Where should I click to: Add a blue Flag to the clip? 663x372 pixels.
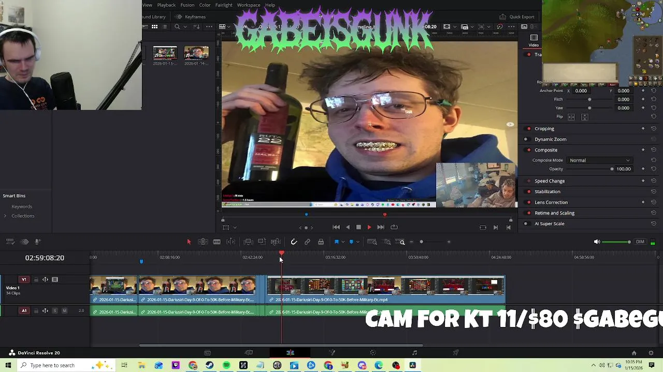(336, 242)
